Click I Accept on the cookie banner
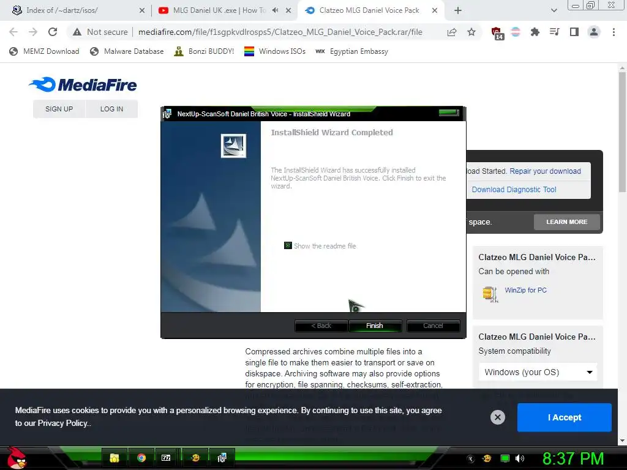 click(x=564, y=417)
